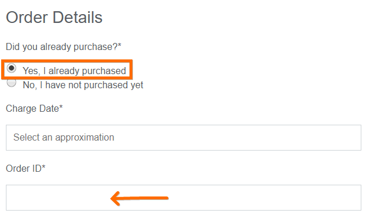Screen dimensions: 369x220
Task: Click the "Order Details" heading
Action: point(54,18)
